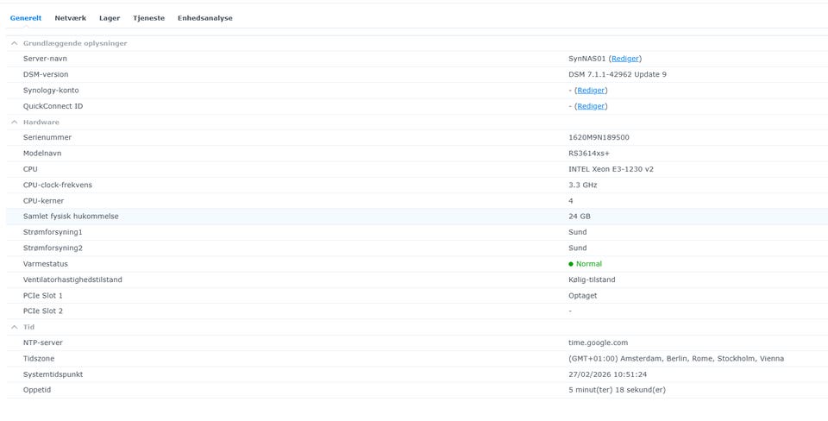Click the NTP-server label
This screenshot has height=421, width=828.
tap(43, 342)
